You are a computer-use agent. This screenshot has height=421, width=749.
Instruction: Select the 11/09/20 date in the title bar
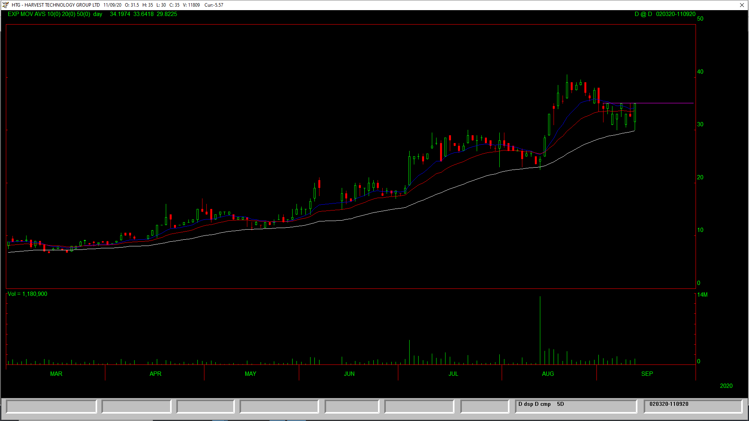112,5
